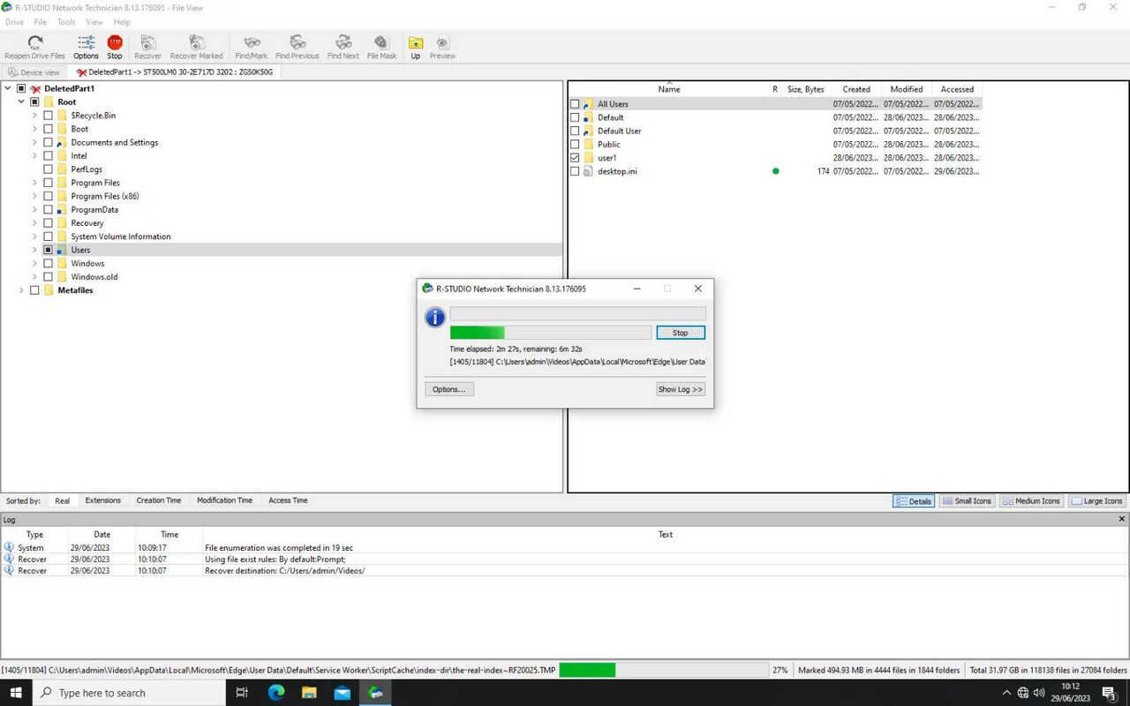Image resolution: width=1130 pixels, height=706 pixels.
Task: Switch to Small Icons view
Action: point(967,501)
